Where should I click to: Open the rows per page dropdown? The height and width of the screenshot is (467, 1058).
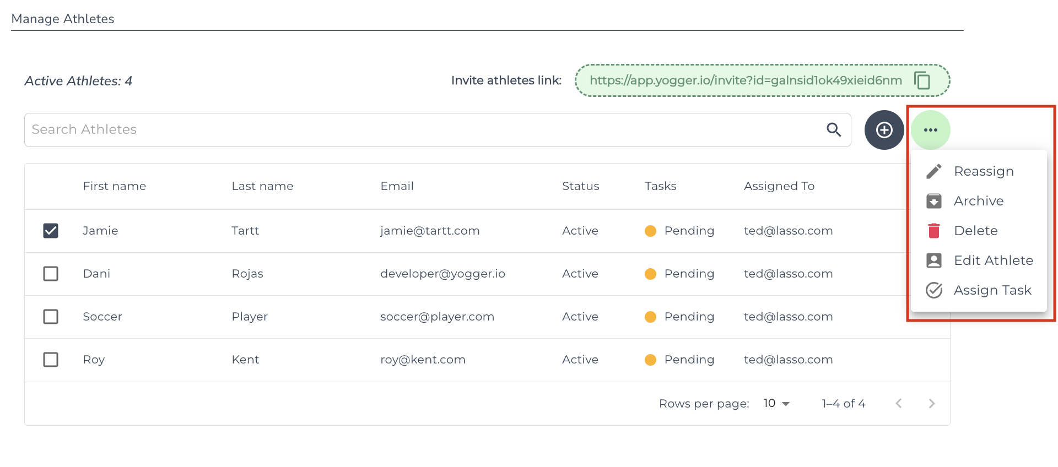tap(776, 404)
